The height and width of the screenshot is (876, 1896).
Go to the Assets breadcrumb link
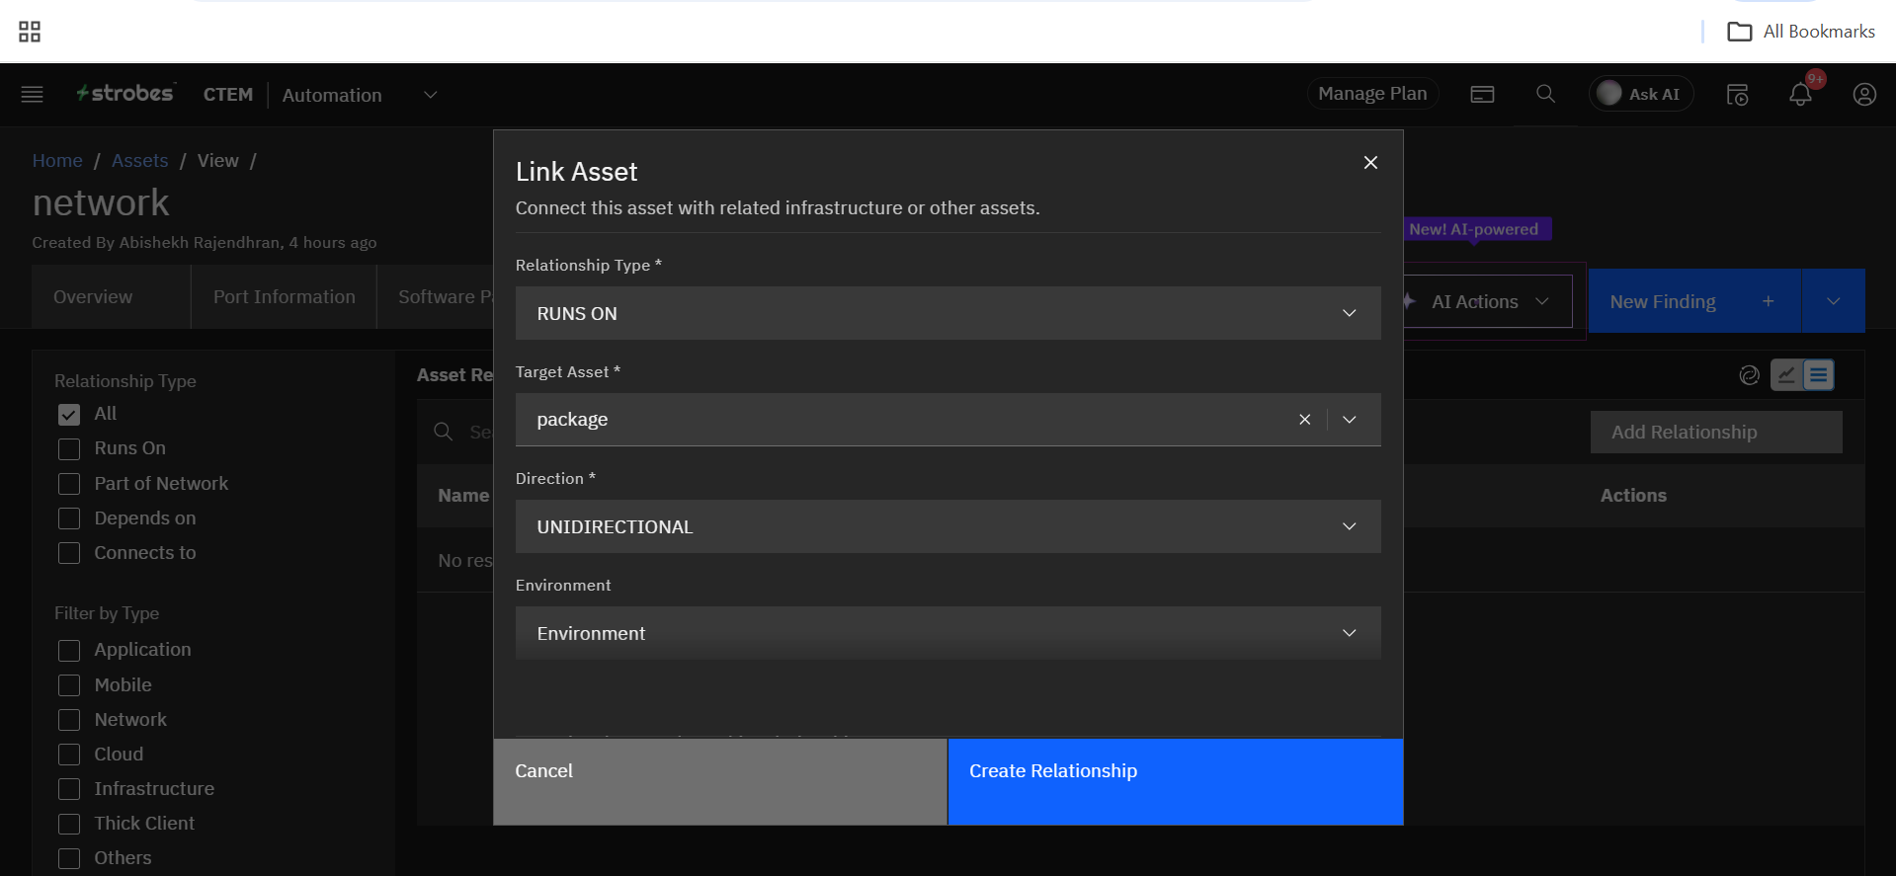coord(139,161)
